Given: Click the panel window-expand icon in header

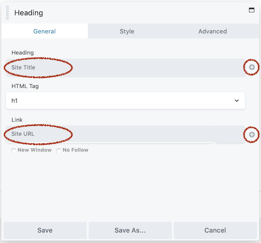Looking at the screenshot, I should (252, 10).
